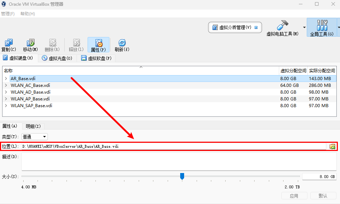Click the 98.00 MB actual size cell
The width and height of the screenshot is (340, 204).
319,92
